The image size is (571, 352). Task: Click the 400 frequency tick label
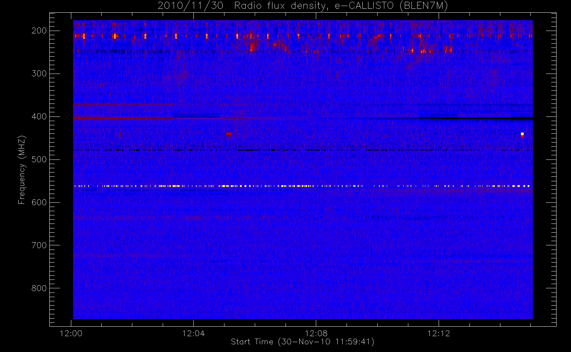coord(39,117)
